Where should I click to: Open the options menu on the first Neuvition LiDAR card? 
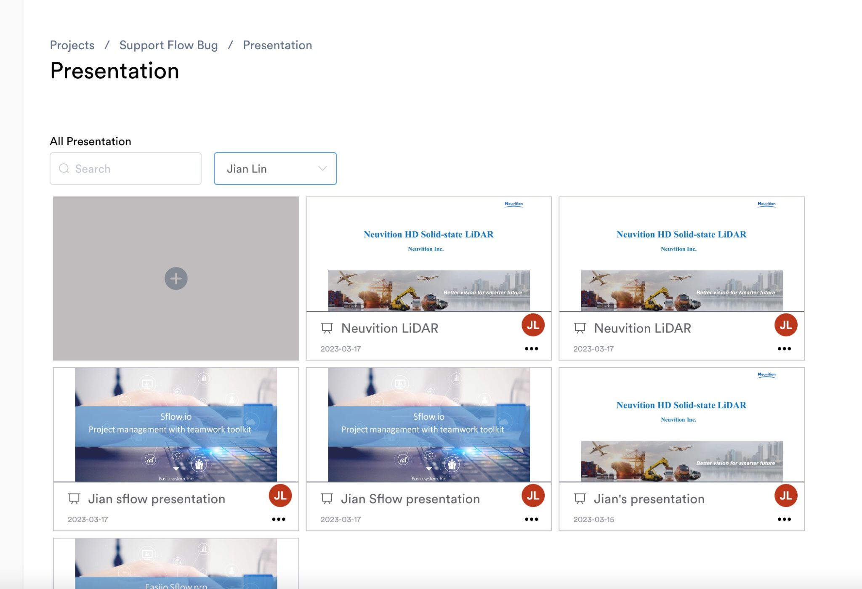tap(532, 348)
